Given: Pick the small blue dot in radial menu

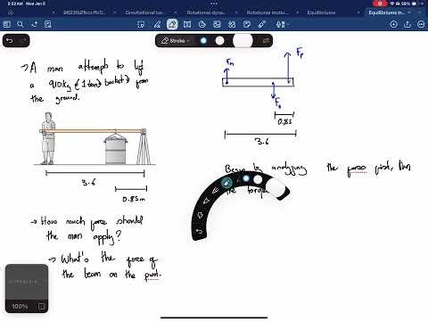Looking at the screenshot, I should coord(246,178).
